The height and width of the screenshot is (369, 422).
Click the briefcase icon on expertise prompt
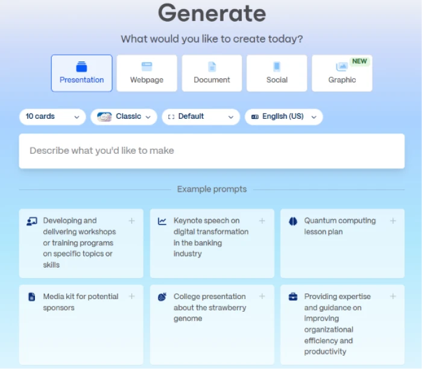[x=293, y=297]
